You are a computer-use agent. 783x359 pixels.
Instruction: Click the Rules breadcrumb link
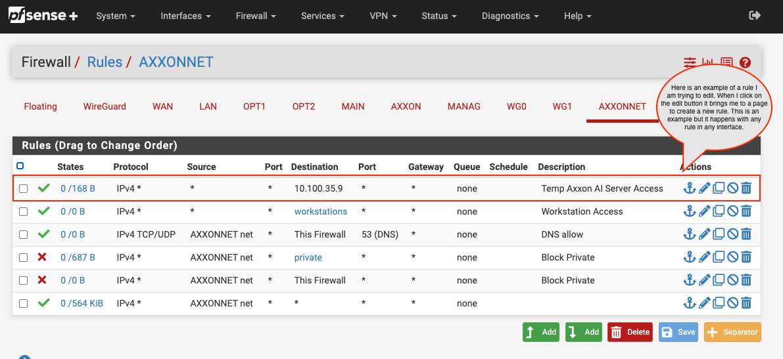(105, 62)
